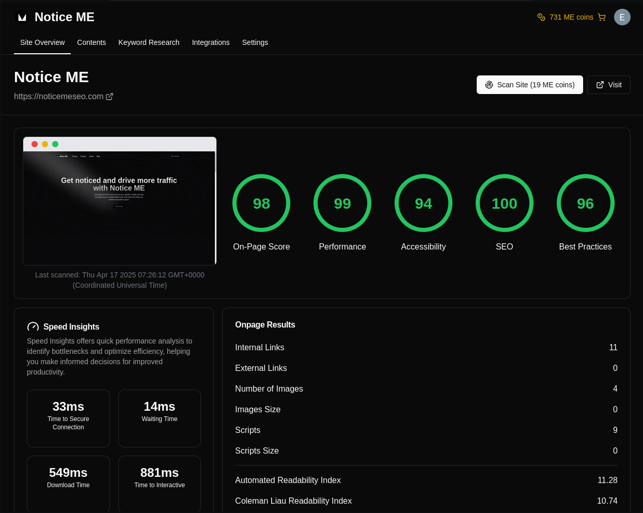The image size is (643, 513).
Task: Click the Visit button
Action: tap(608, 85)
